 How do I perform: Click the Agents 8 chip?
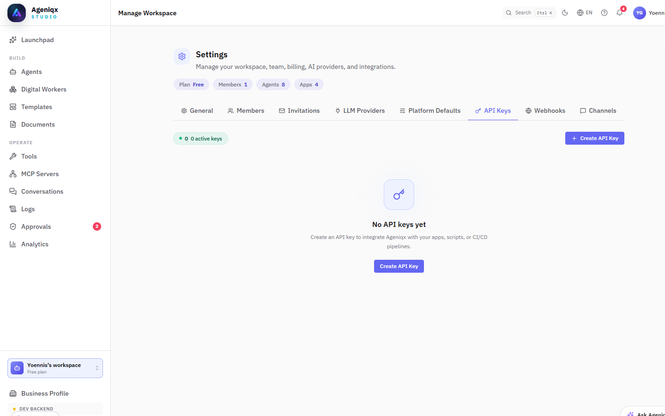273,85
